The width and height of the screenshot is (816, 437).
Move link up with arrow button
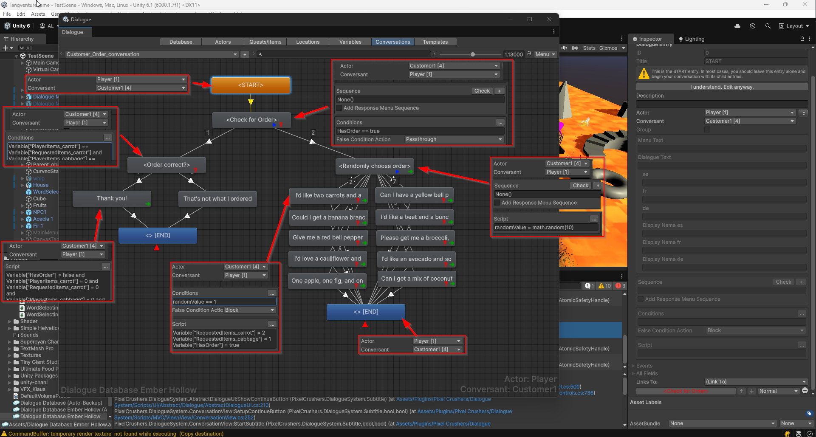pos(742,391)
